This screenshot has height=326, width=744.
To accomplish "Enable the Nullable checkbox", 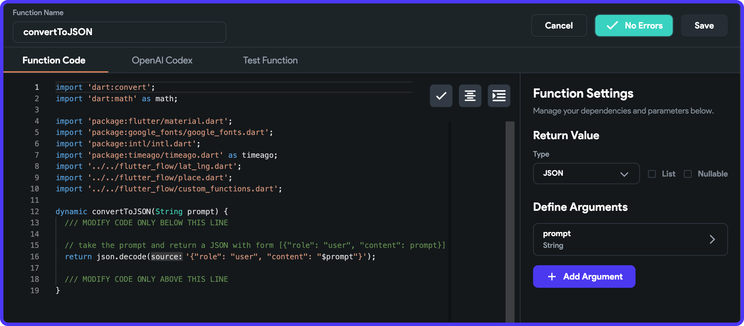I will 688,174.
